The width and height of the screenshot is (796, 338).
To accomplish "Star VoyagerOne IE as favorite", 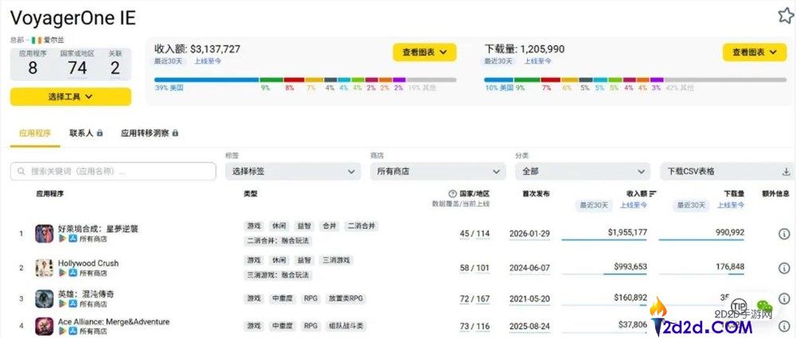I will tap(786, 16).
